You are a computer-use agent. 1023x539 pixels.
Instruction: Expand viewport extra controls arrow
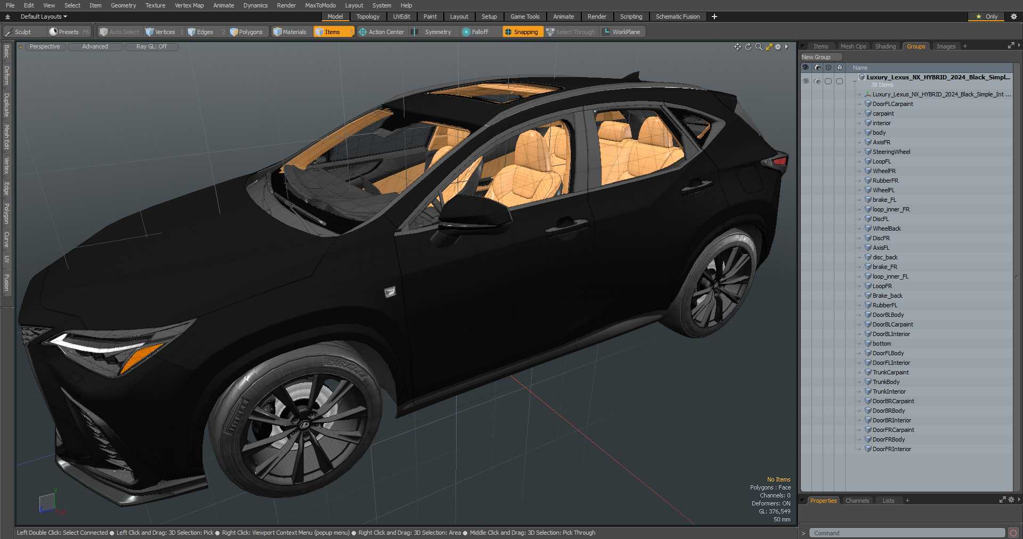pos(786,47)
